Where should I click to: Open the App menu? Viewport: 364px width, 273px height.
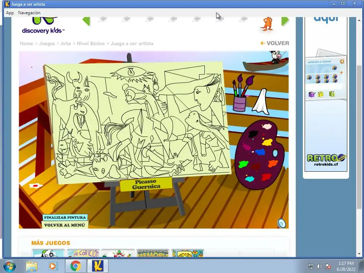(10, 13)
